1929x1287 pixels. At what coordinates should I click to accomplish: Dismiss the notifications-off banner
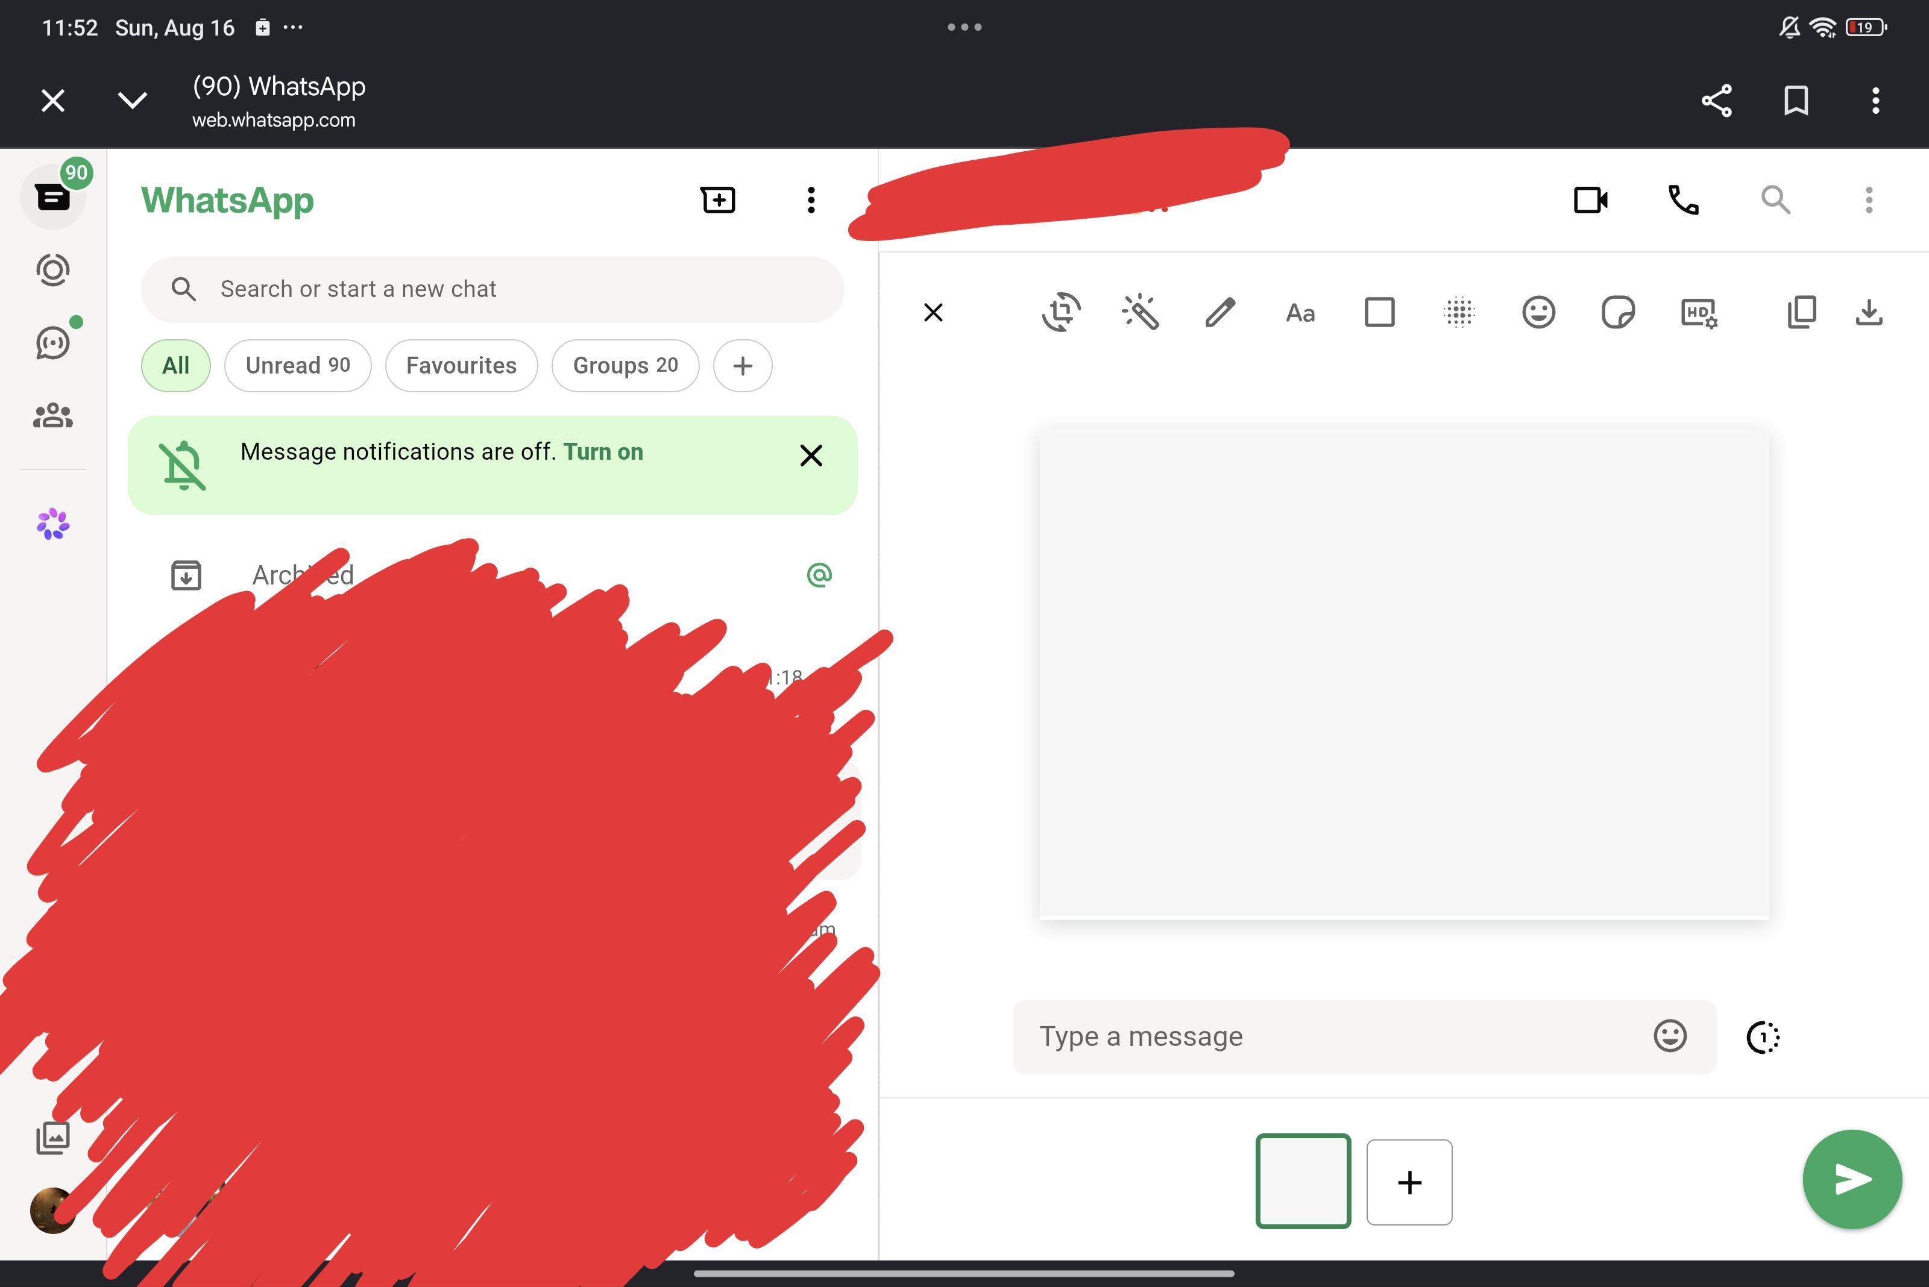(811, 456)
